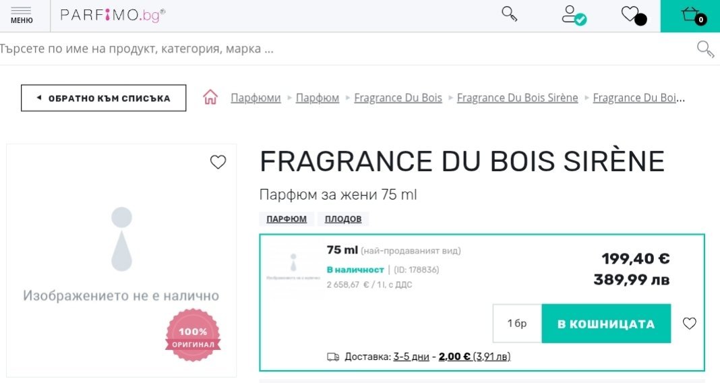
Task: Click the В КОШНИЦАТА add-to-cart button
Action: pos(606,324)
